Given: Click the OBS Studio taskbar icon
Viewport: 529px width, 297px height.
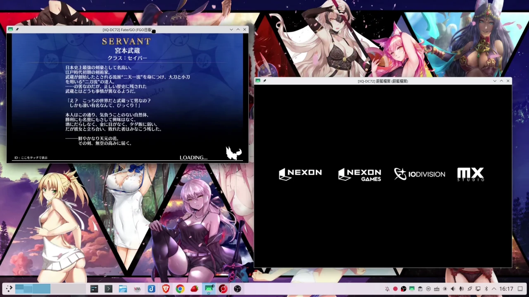Looking at the screenshot, I should [237, 289].
